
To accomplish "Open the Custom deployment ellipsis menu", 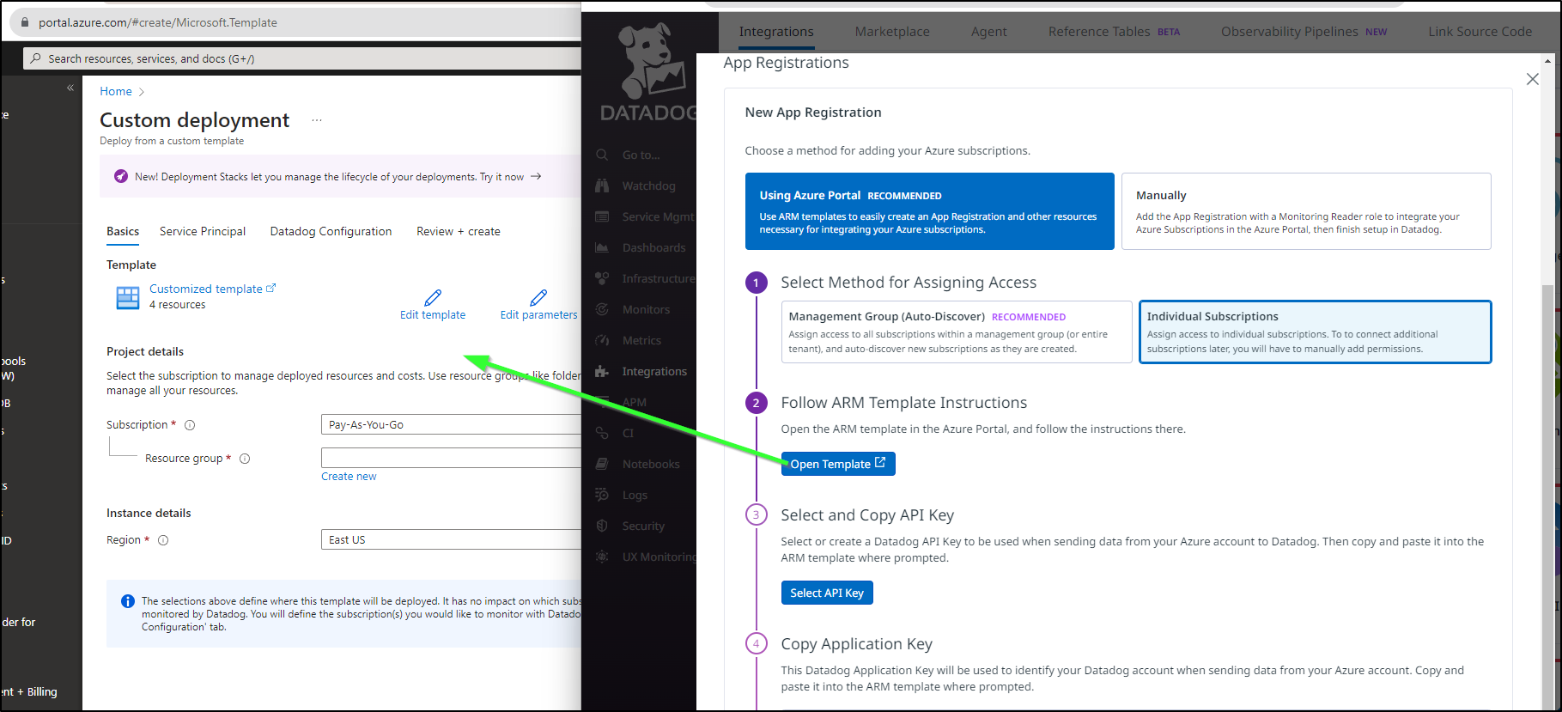I will point(317,120).
